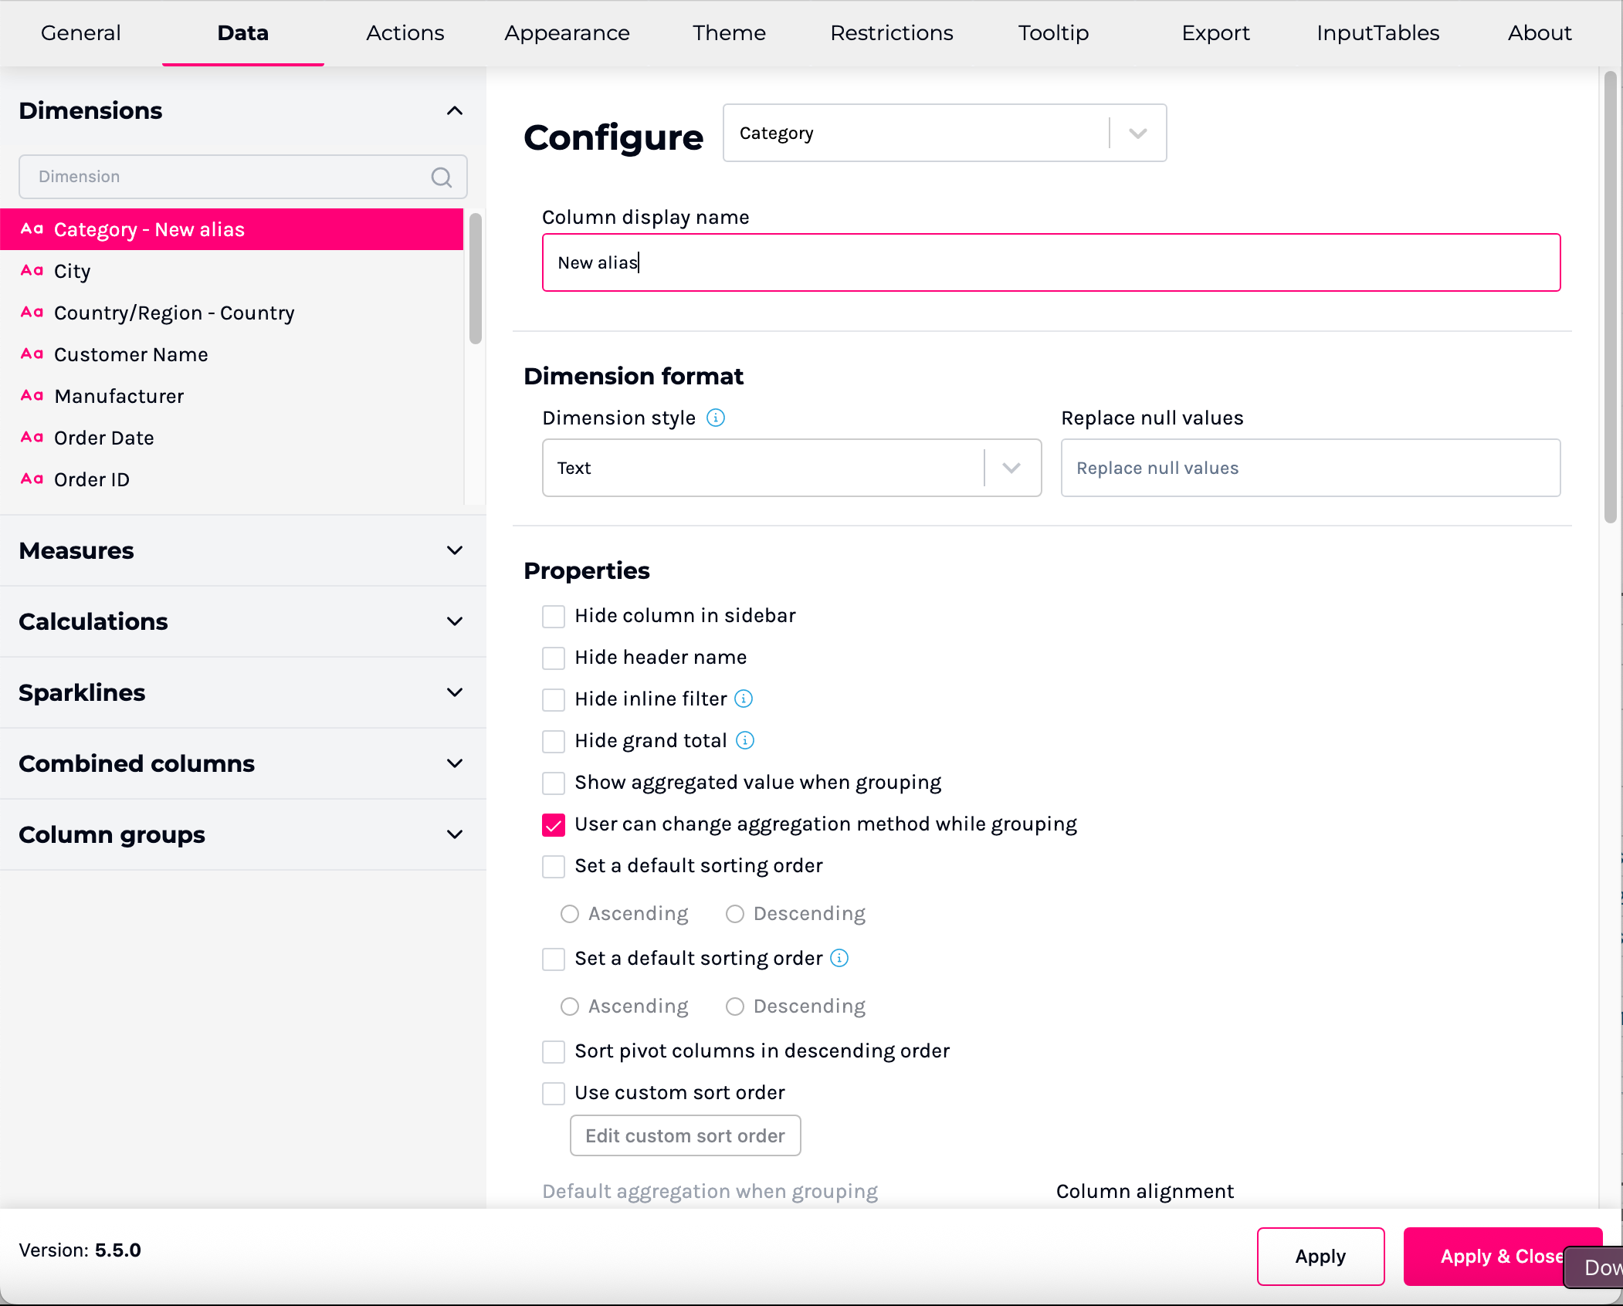Viewport: 1623px width, 1306px height.
Task: Open the Tooltip tab
Action: click(x=1053, y=32)
